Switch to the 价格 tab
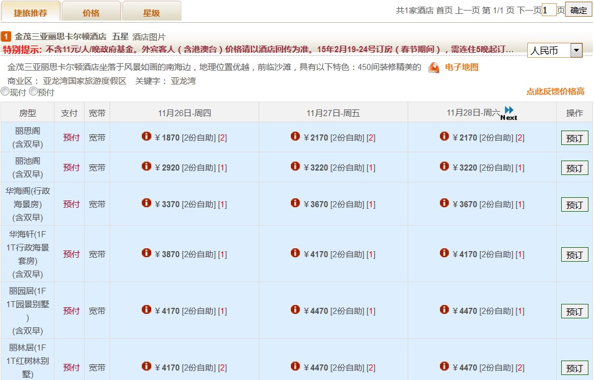This screenshot has height=380, width=594. (x=91, y=12)
